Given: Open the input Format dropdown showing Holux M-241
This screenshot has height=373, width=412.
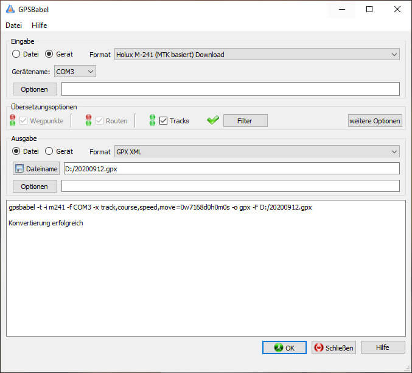Looking at the screenshot, I should coord(257,55).
